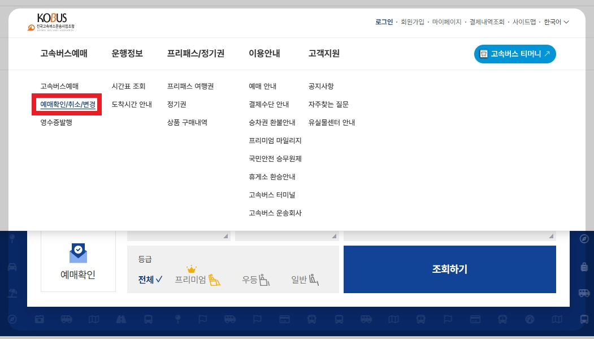Open the 고객지원 menu
This screenshot has height=339, width=594.
[325, 54]
